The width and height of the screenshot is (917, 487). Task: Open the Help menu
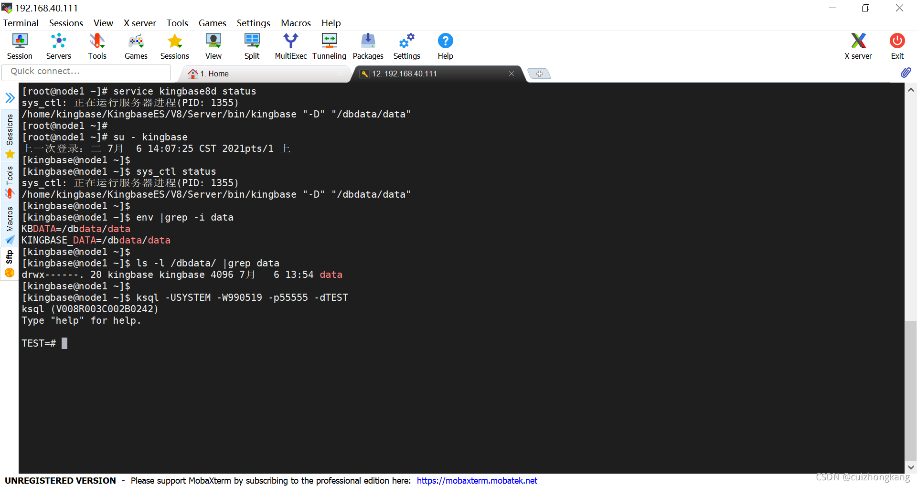coord(331,23)
